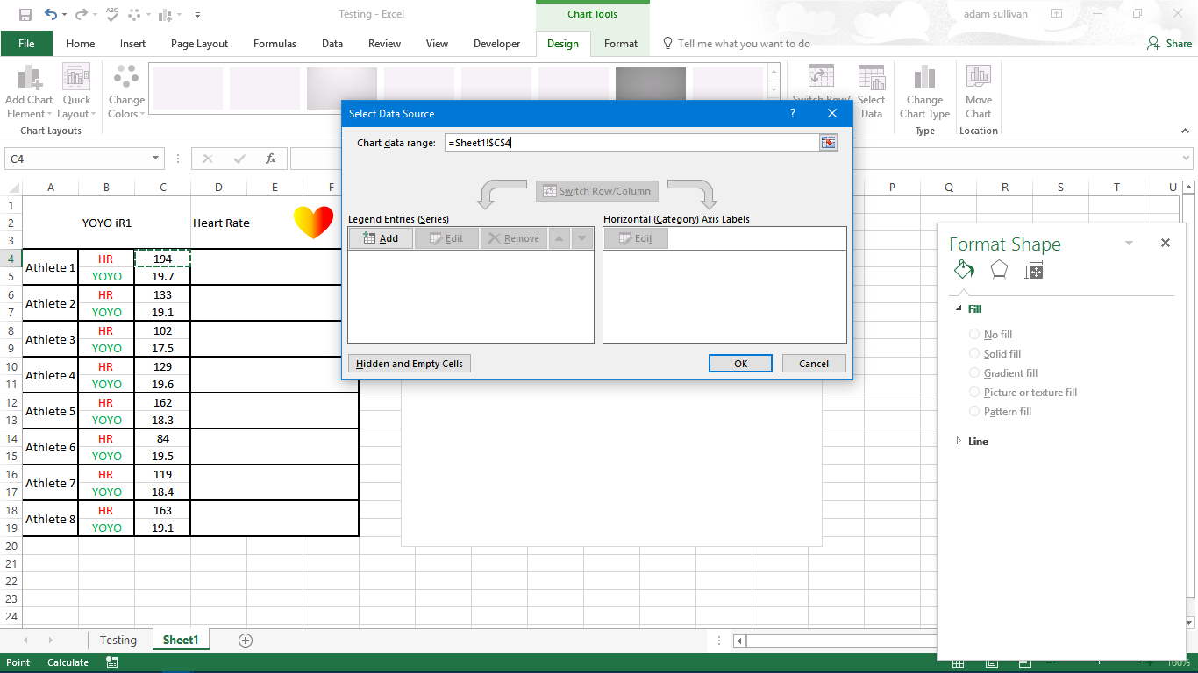
Task: Click the Hidden and Empty Cells button
Action: click(x=409, y=363)
